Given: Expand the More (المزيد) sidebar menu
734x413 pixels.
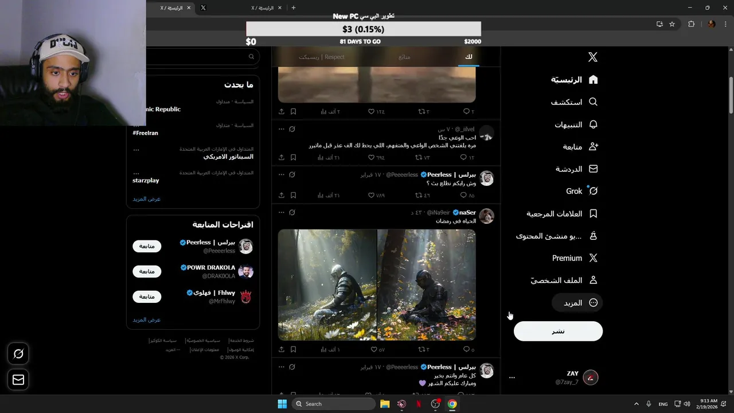Looking at the screenshot, I should coord(577,303).
